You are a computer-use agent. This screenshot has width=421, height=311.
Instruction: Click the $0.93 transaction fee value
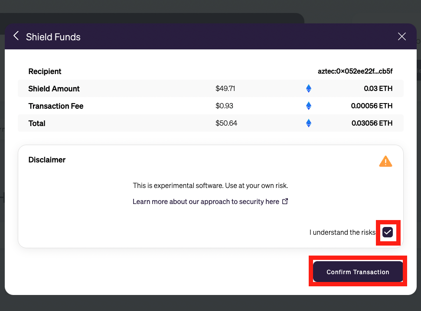pos(224,106)
